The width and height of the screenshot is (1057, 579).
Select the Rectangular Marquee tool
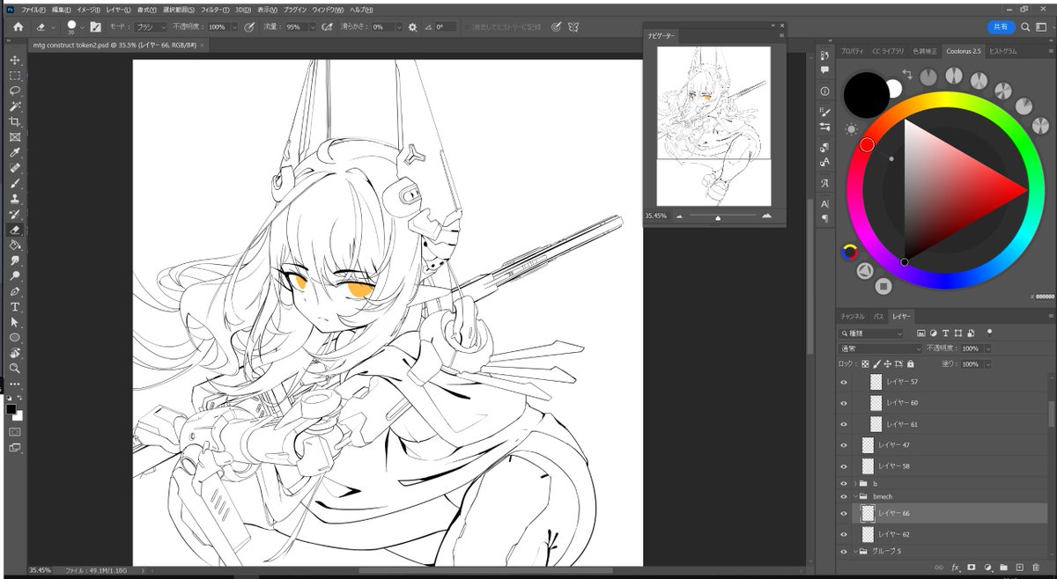(x=15, y=76)
